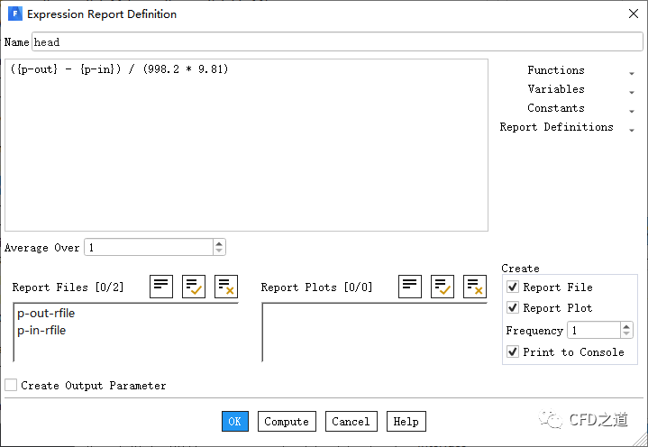Disable Print to Console
Viewport: 648px width, 447px height.
(x=513, y=351)
